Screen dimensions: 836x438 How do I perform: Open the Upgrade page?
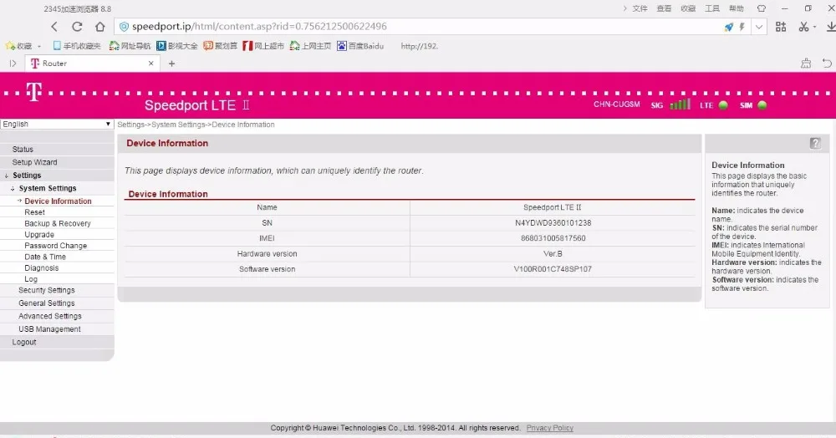(39, 234)
